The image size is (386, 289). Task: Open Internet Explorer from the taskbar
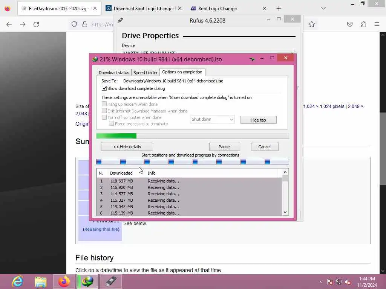click(x=17, y=281)
